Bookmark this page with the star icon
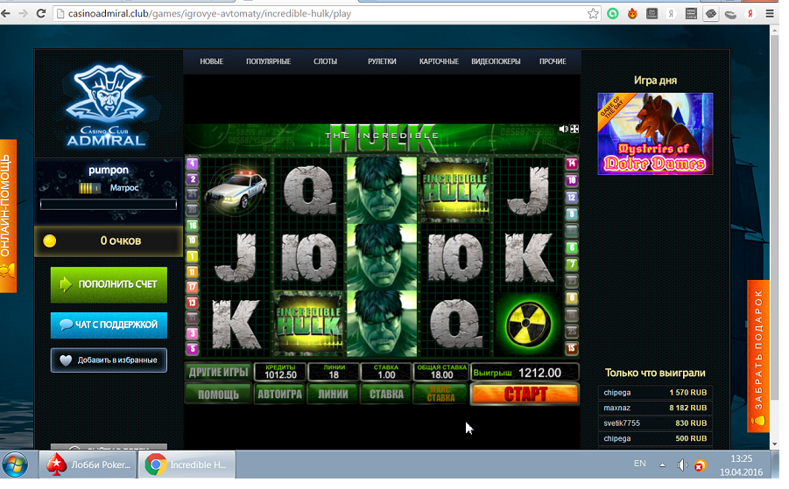789x489 pixels. pyautogui.click(x=593, y=14)
